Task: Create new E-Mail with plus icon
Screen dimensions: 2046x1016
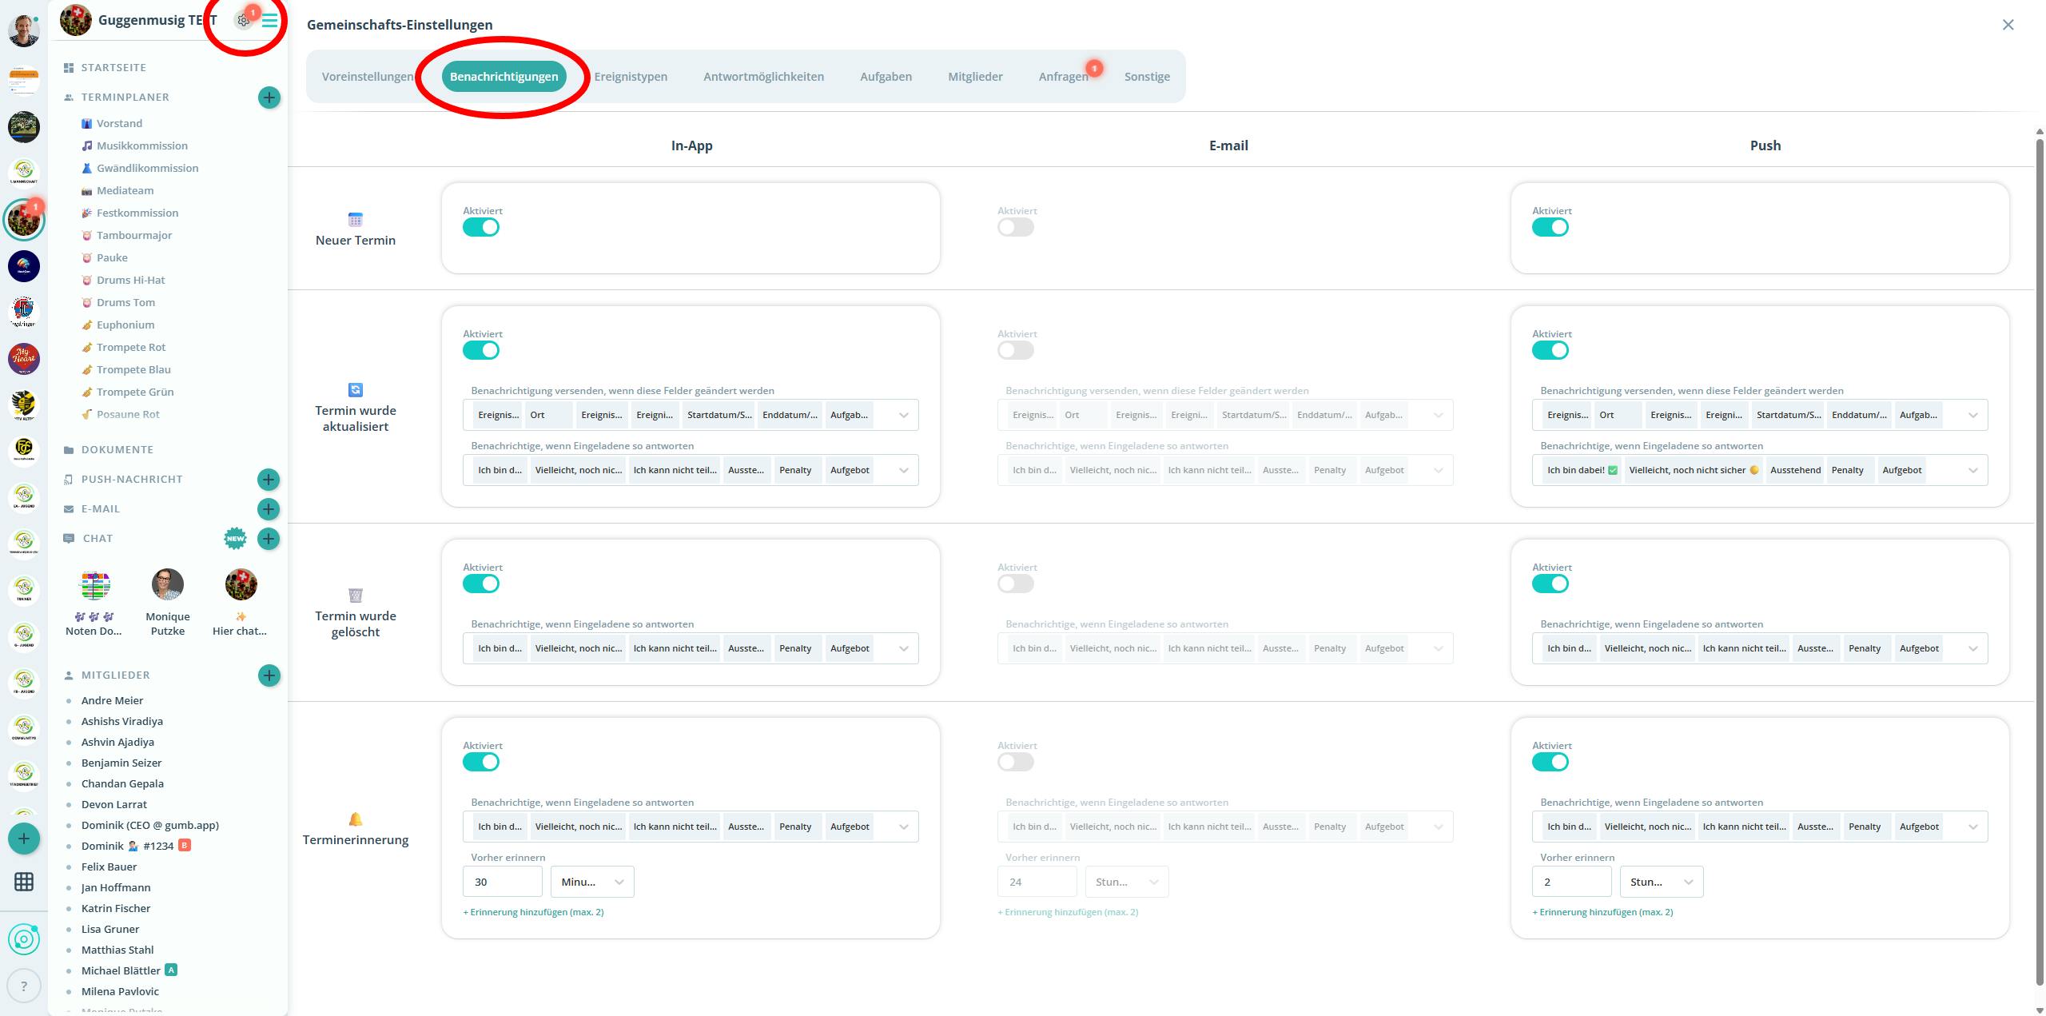Action: (x=269, y=509)
